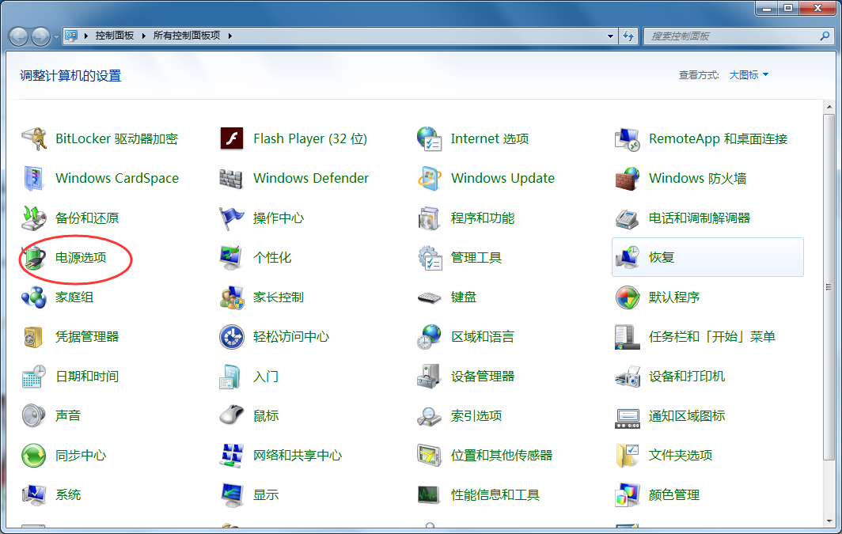The image size is (842, 534).
Task: Click the 程序和功能 icon
Action: pos(430,218)
